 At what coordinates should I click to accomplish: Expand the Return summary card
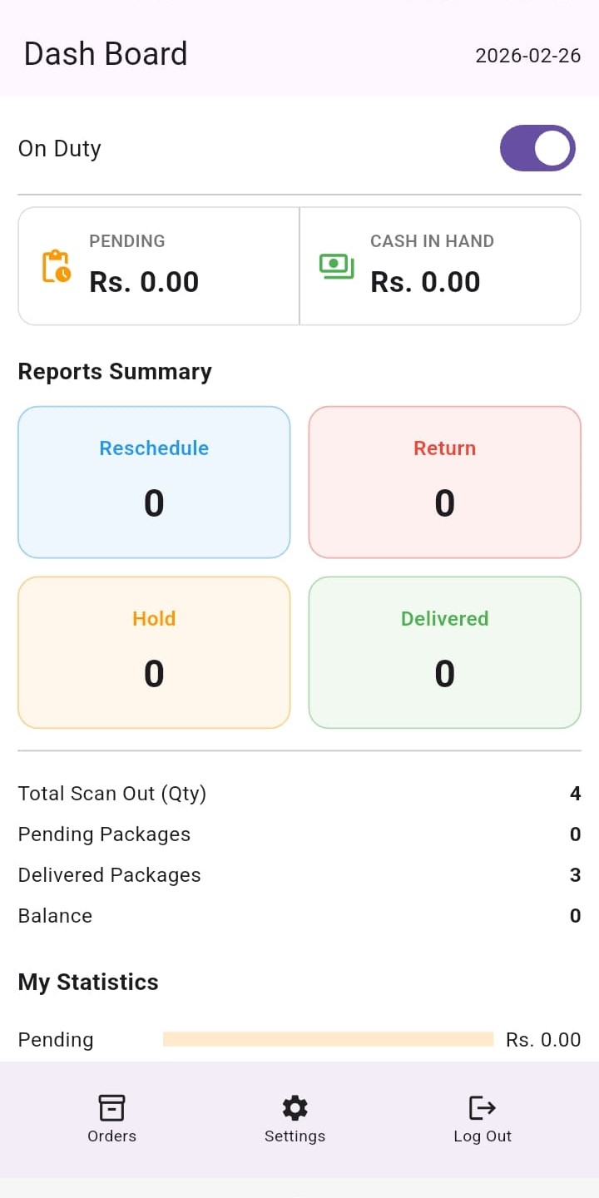(444, 481)
